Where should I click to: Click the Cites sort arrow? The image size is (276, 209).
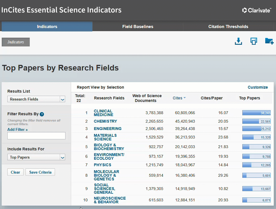tap(184, 98)
